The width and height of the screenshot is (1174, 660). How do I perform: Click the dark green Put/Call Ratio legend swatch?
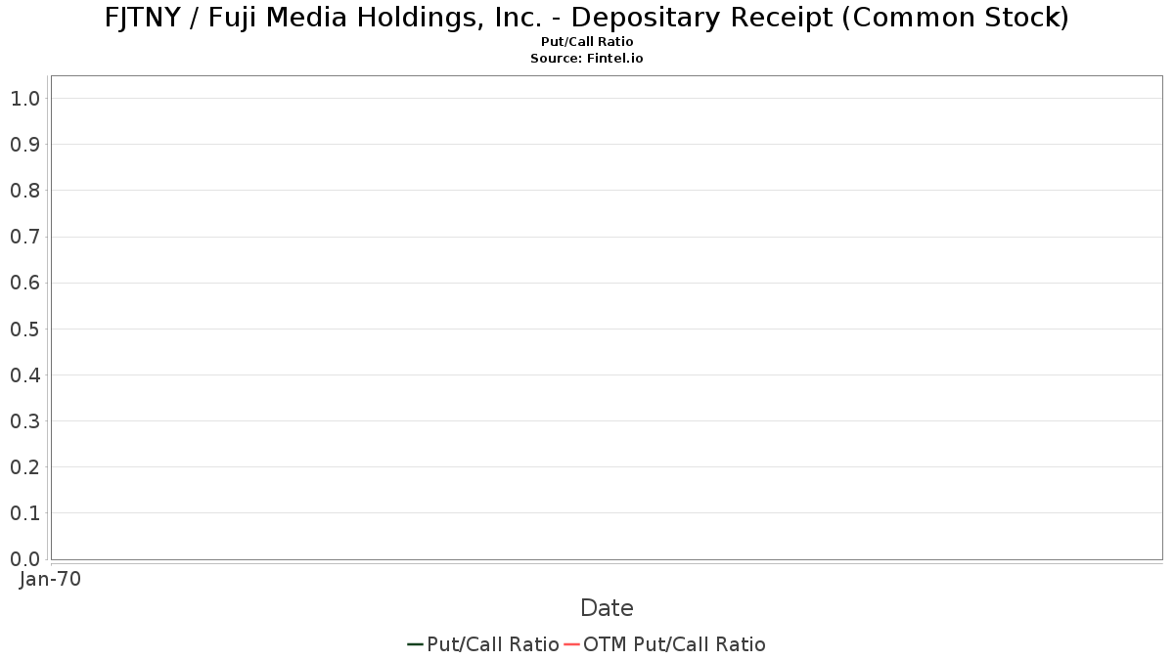pos(415,644)
